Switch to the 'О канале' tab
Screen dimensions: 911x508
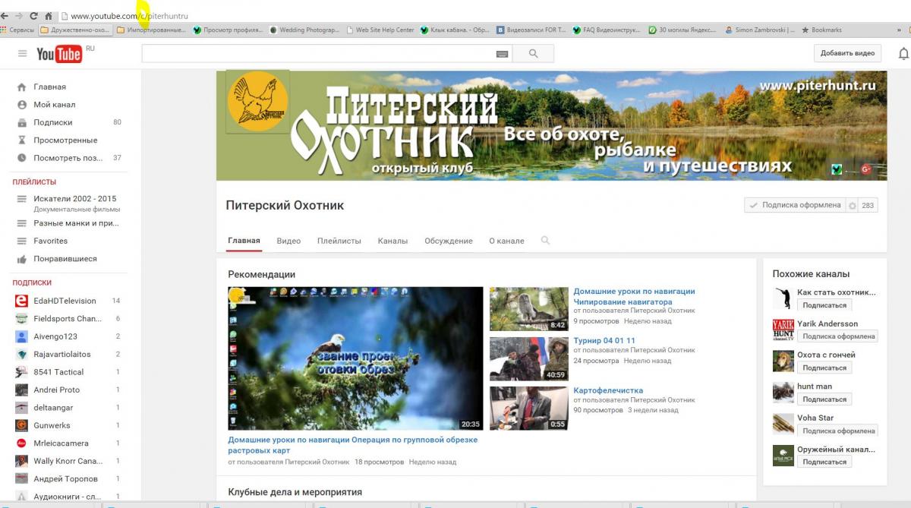pyautogui.click(x=506, y=241)
